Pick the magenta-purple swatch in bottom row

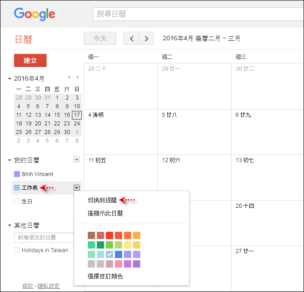(128, 264)
